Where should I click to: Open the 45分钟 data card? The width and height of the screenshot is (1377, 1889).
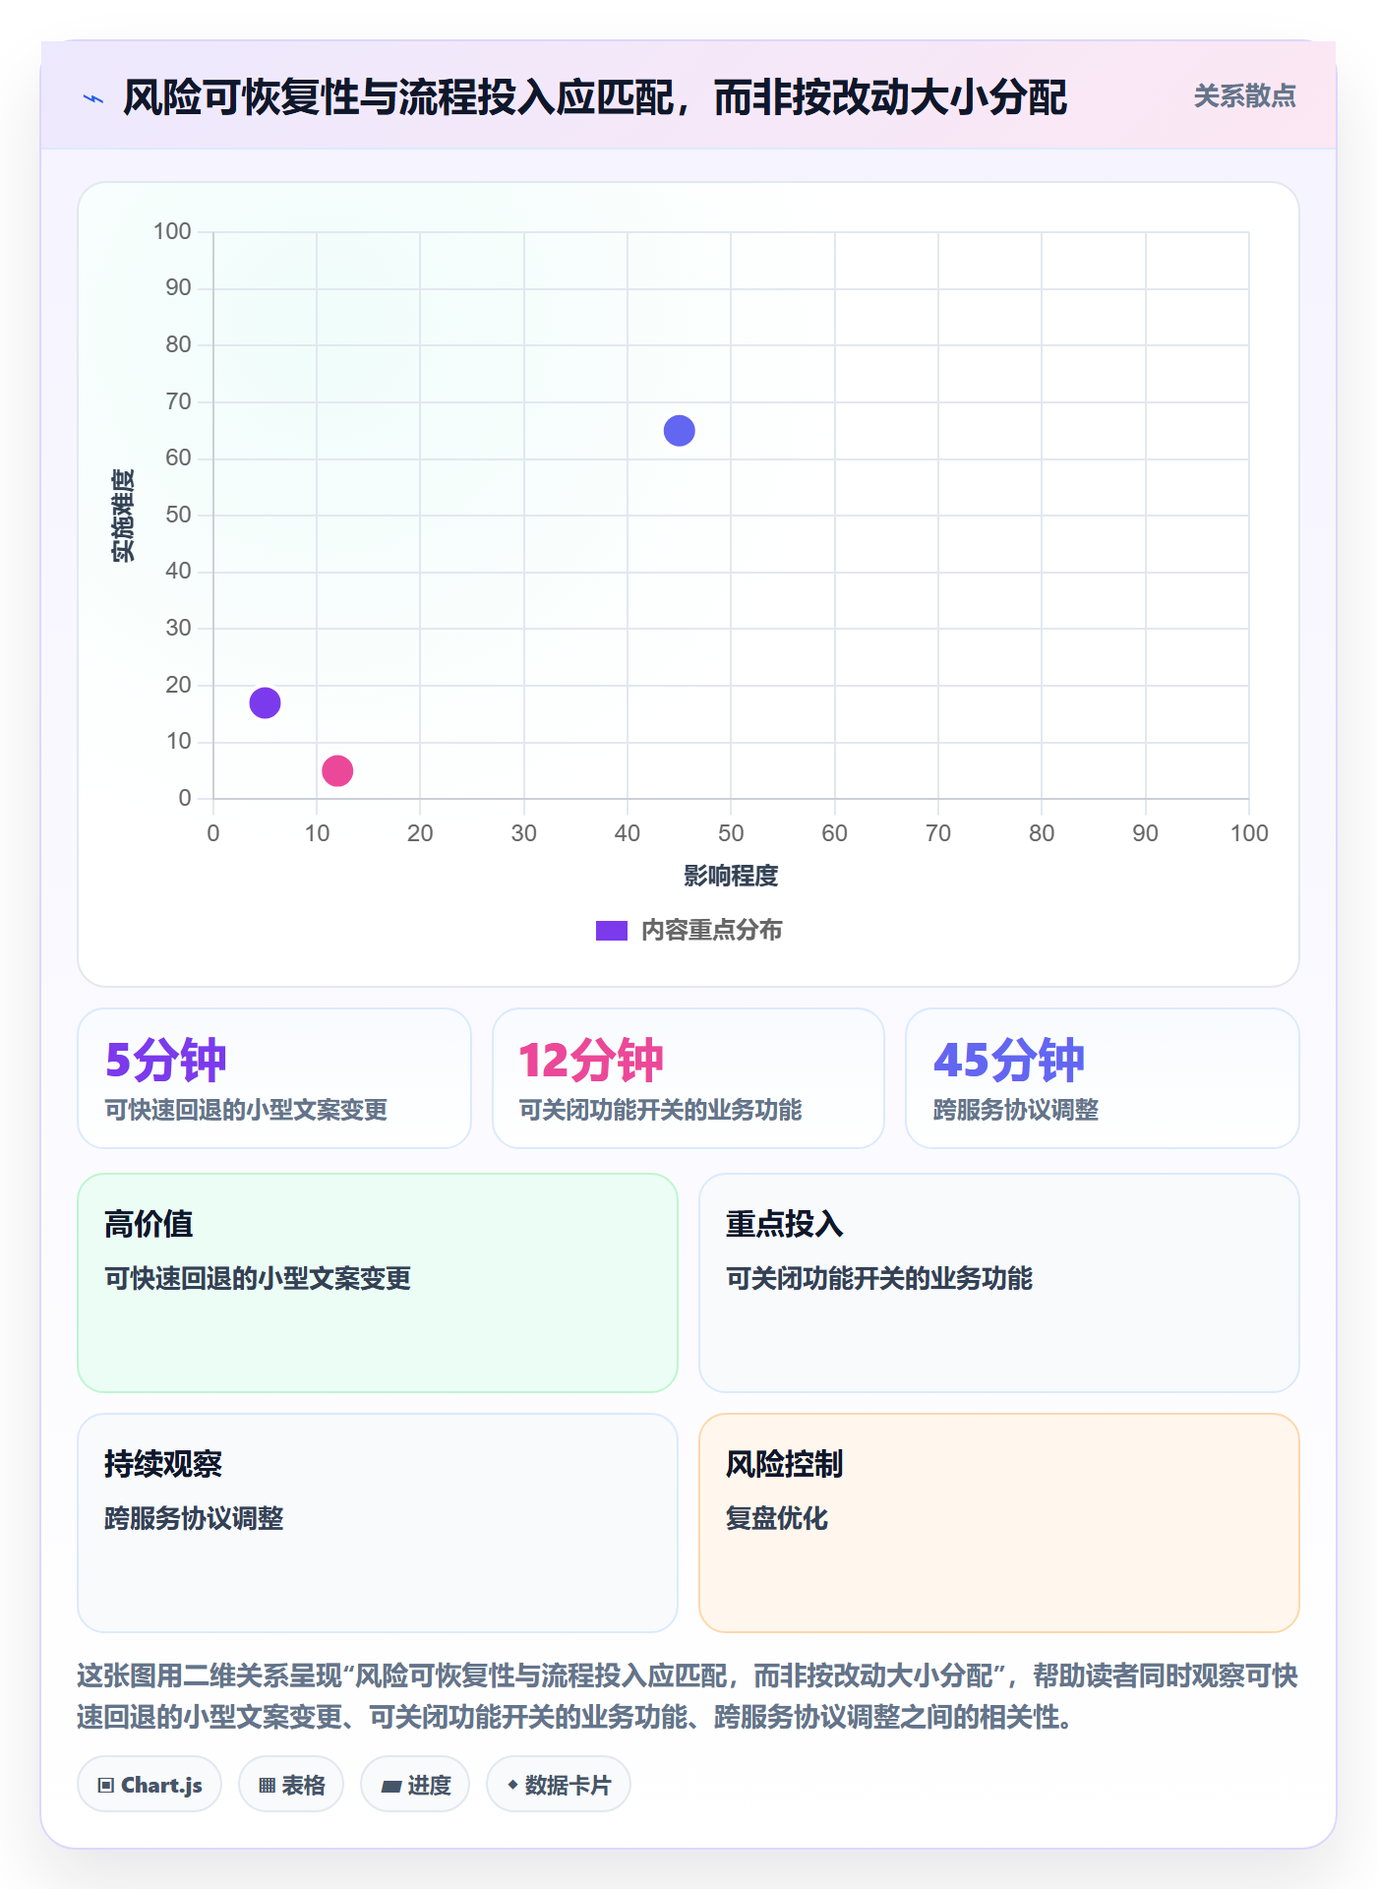1103,1078
